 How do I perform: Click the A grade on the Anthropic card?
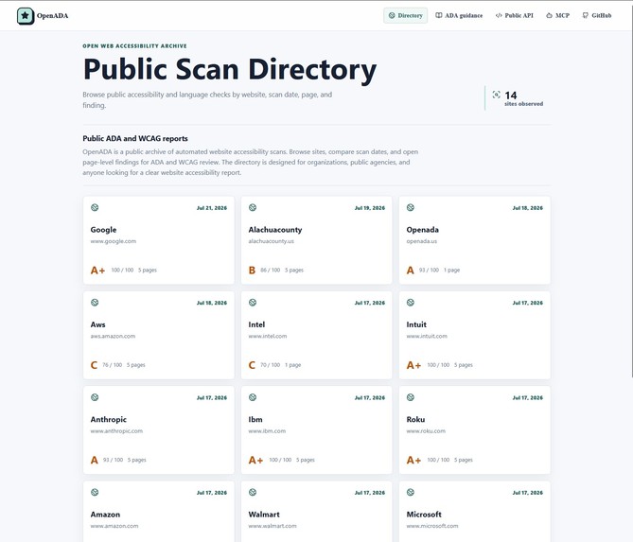[94, 460]
